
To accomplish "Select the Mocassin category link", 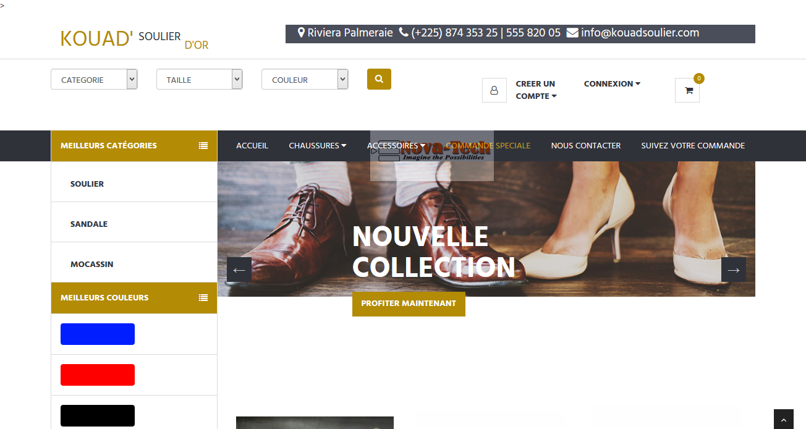I will [x=91, y=264].
